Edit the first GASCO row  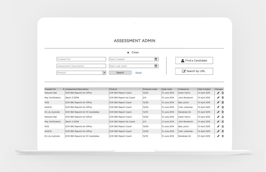[218, 107]
